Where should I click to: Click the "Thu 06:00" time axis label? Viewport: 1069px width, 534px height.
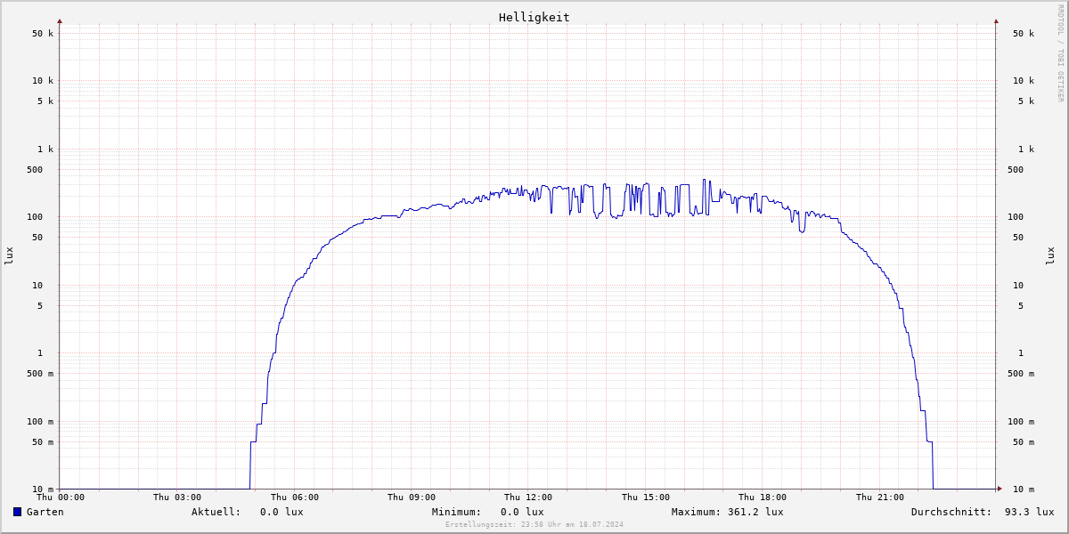pyautogui.click(x=295, y=498)
